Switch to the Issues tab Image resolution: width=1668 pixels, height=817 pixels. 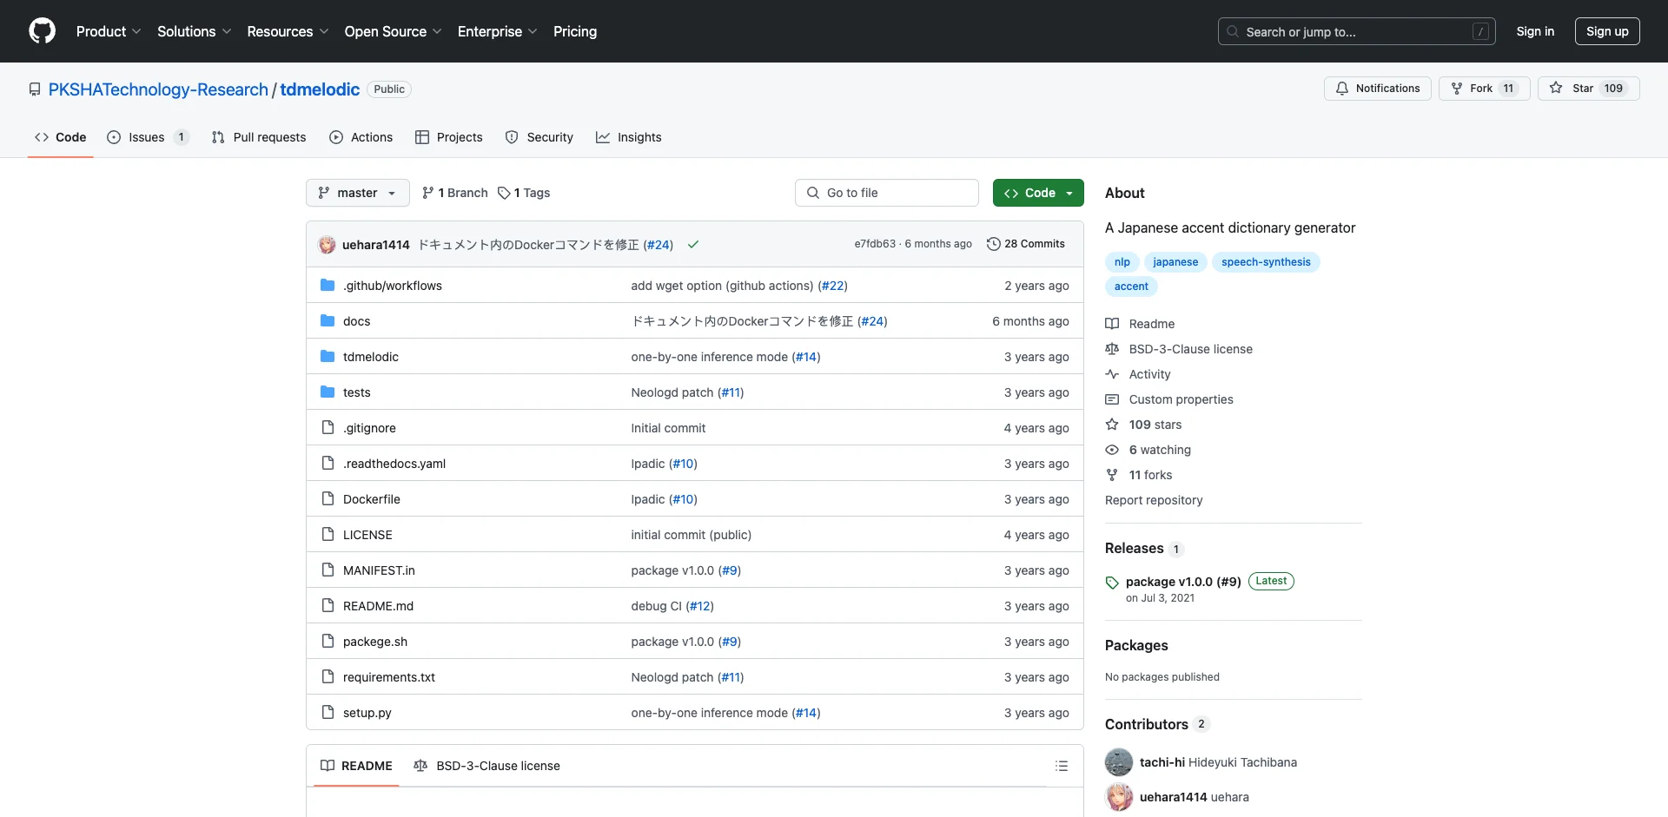(x=148, y=137)
